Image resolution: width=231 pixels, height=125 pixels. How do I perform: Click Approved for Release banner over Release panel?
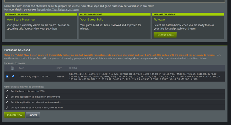188,14
